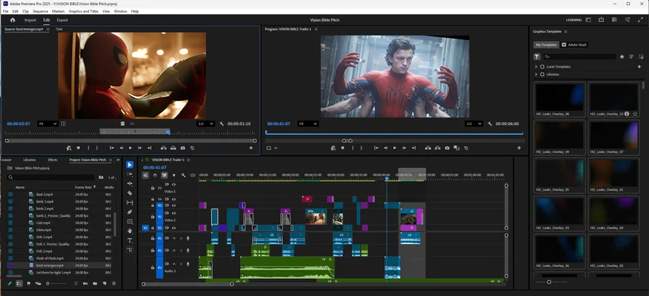Hide V4 track output eye icon
Image resolution: width=649 pixels, height=296 pixels.
pyautogui.click(x=174, y=199)
